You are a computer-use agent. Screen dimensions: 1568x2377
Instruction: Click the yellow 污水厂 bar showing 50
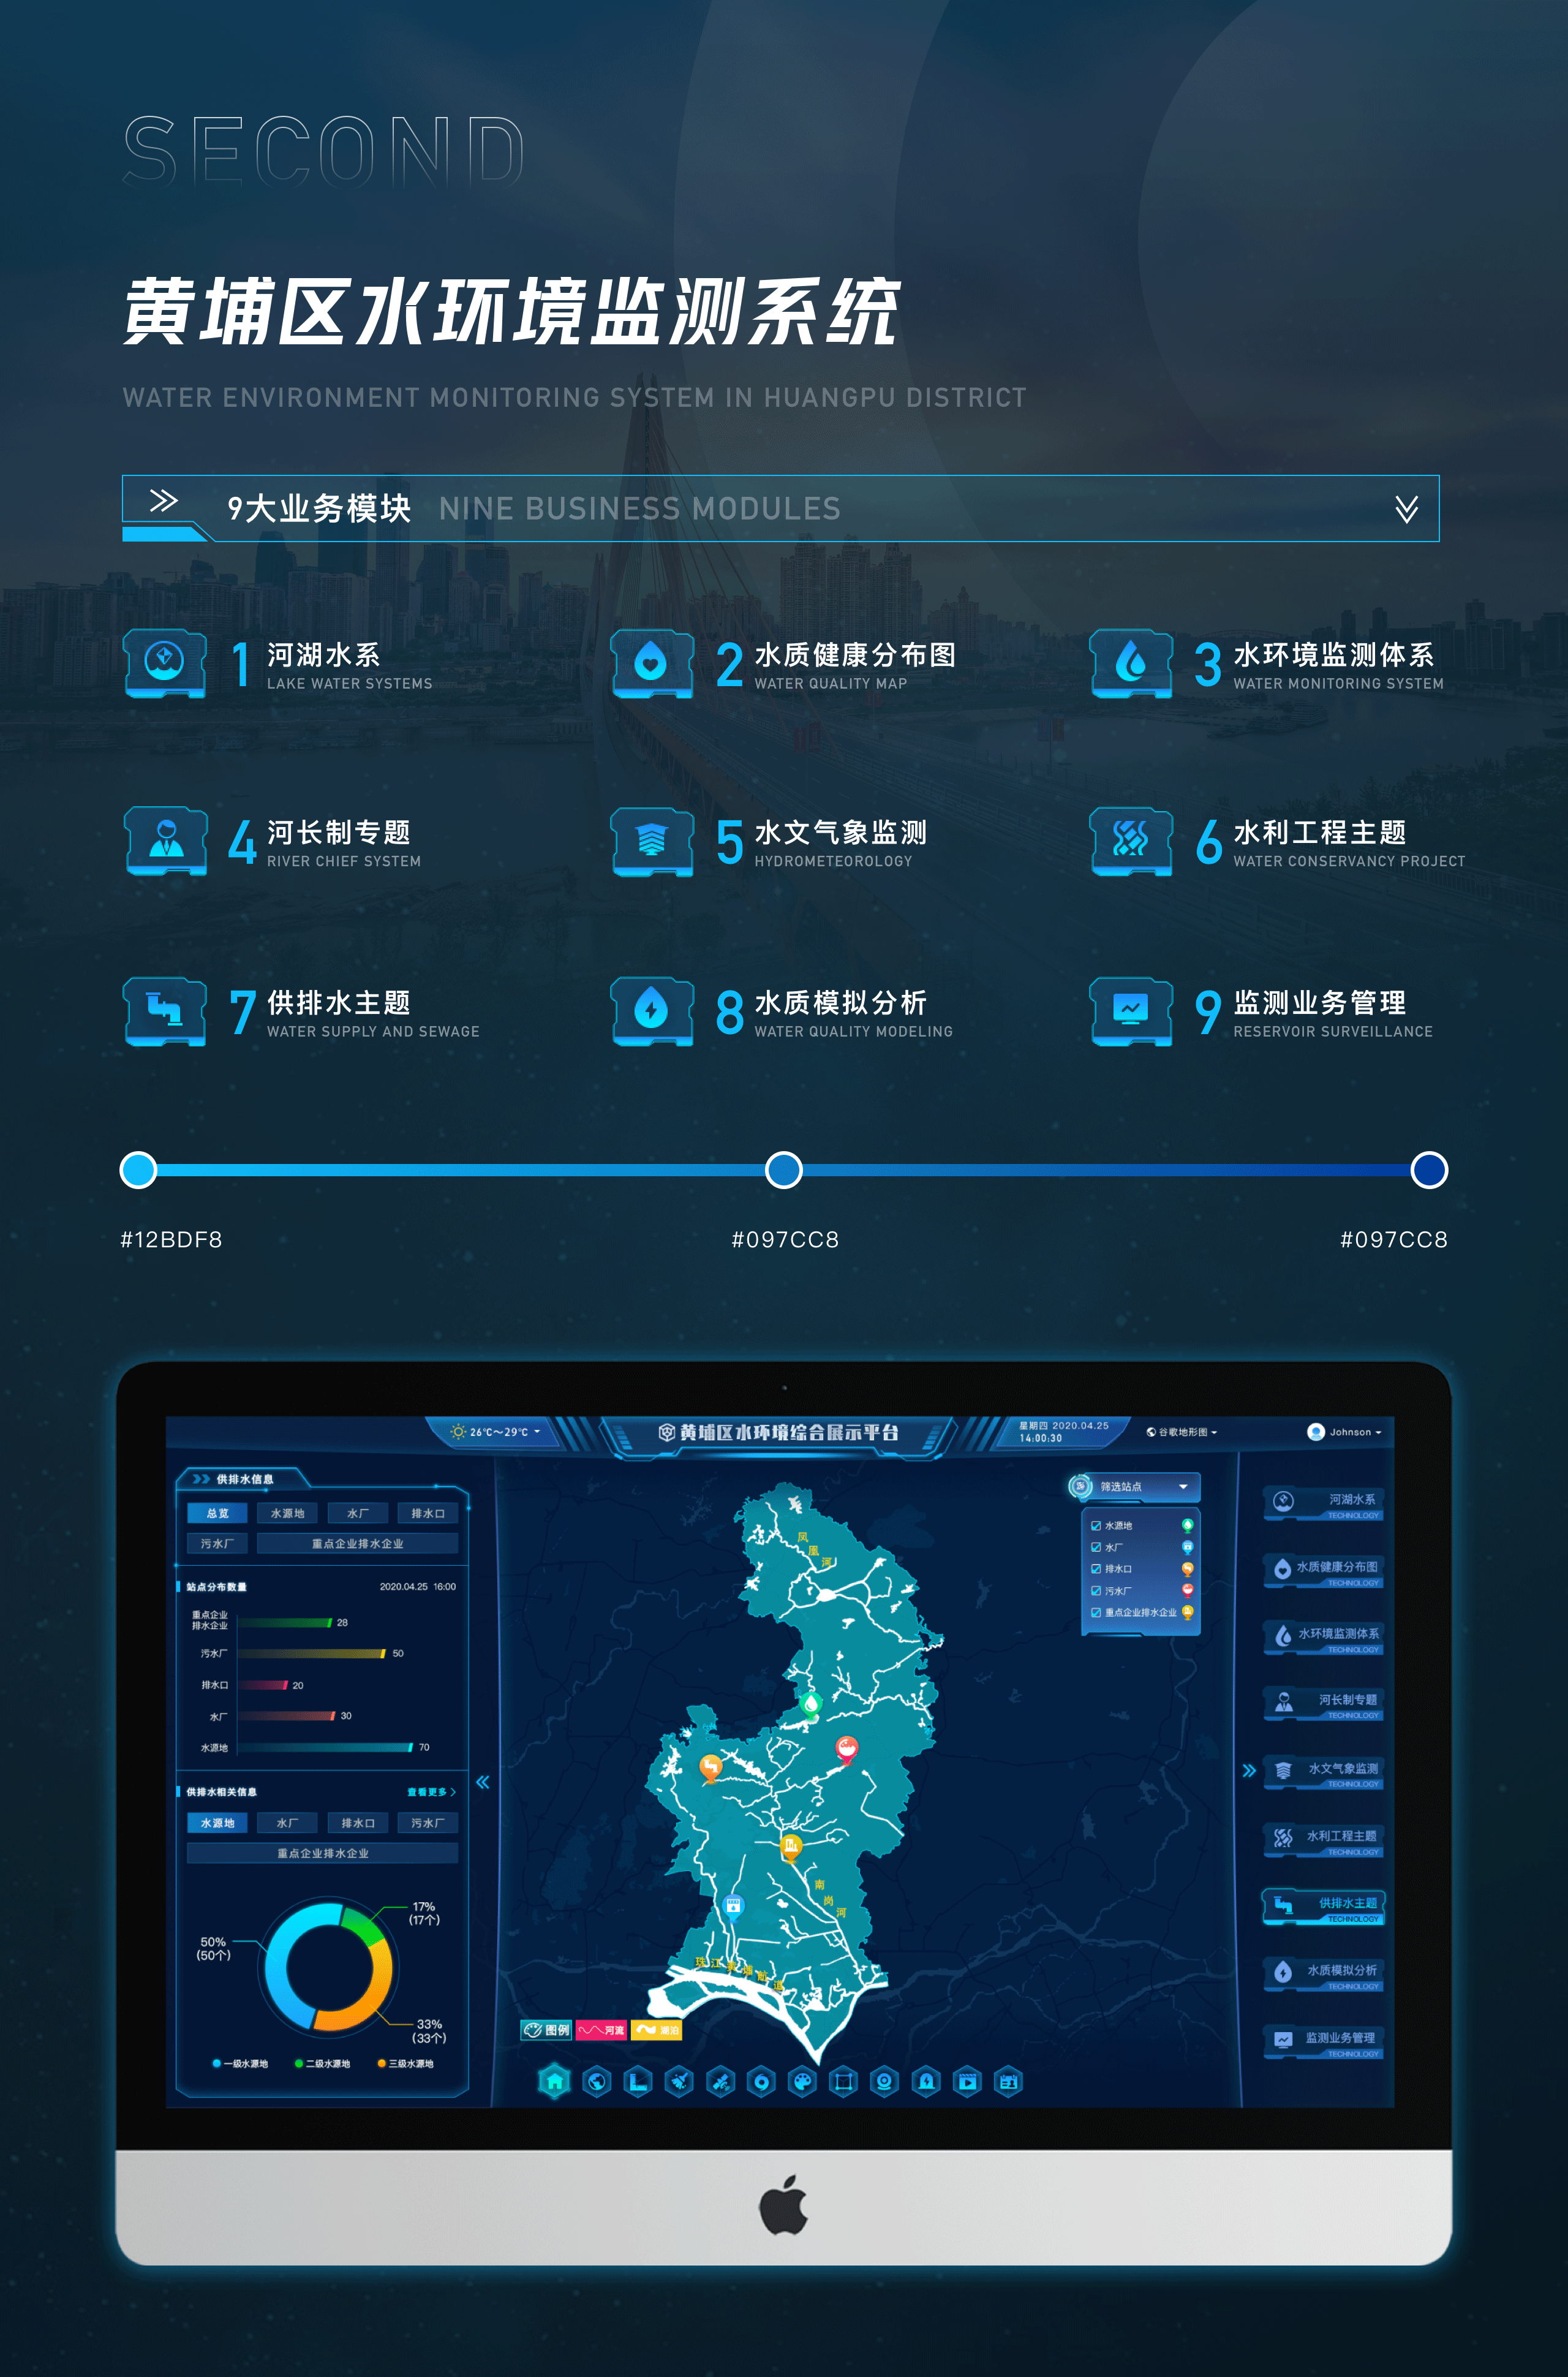[311, 1654]
